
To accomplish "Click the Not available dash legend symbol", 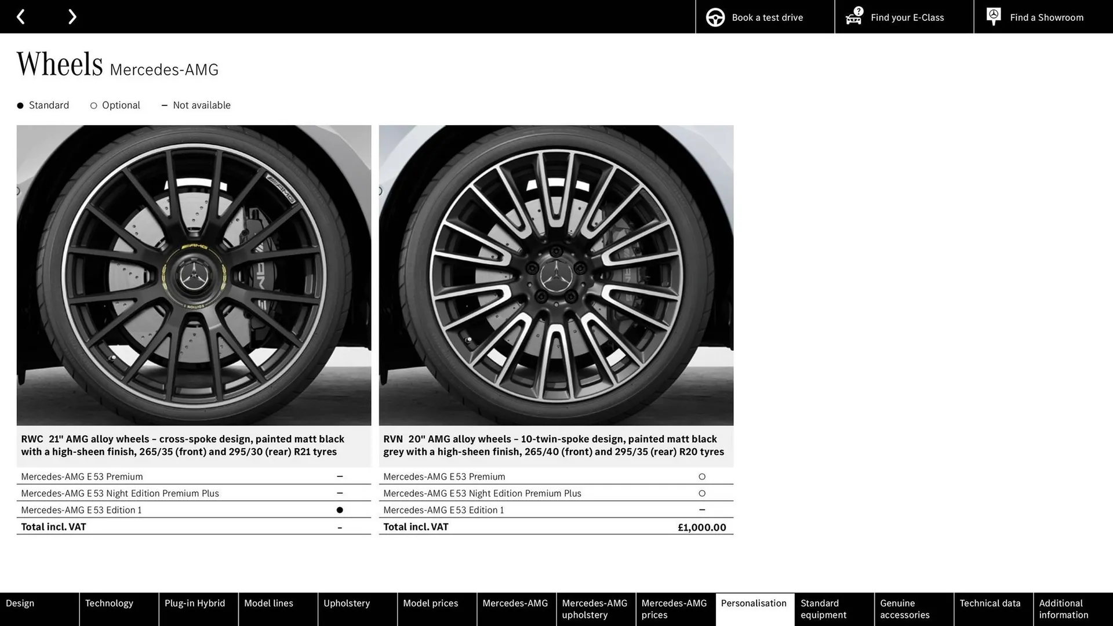I will coord(164,105).
